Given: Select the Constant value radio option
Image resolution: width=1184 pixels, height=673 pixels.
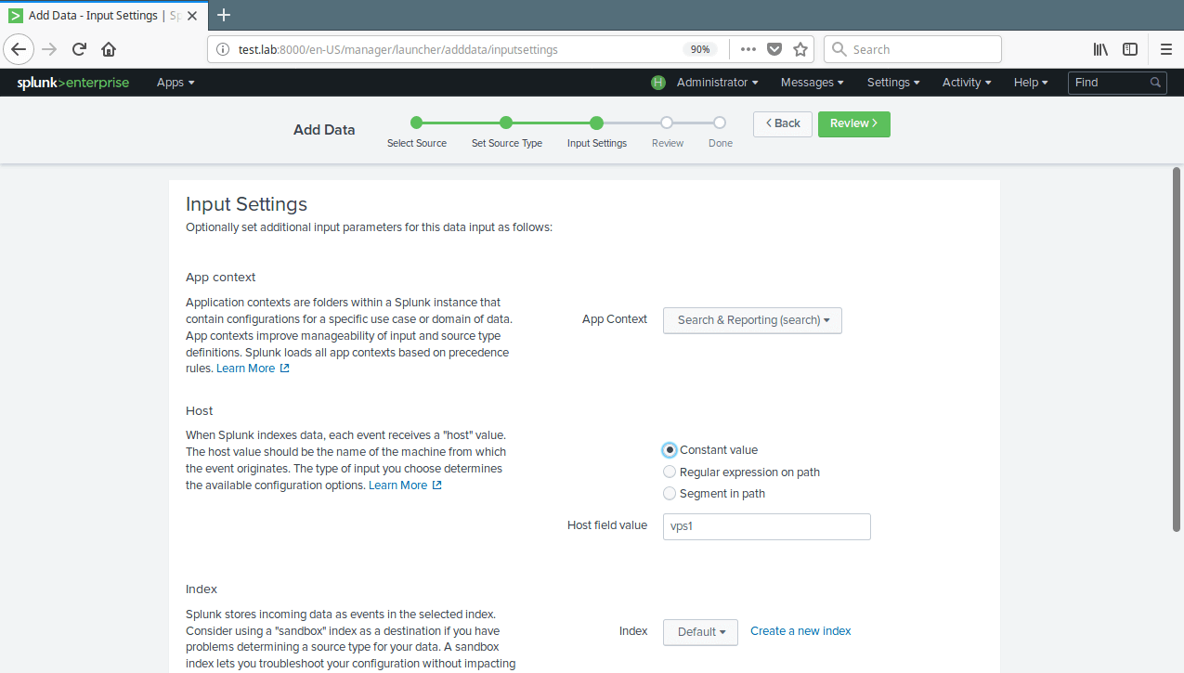Looking at the screenshot, I should (670, 450).
